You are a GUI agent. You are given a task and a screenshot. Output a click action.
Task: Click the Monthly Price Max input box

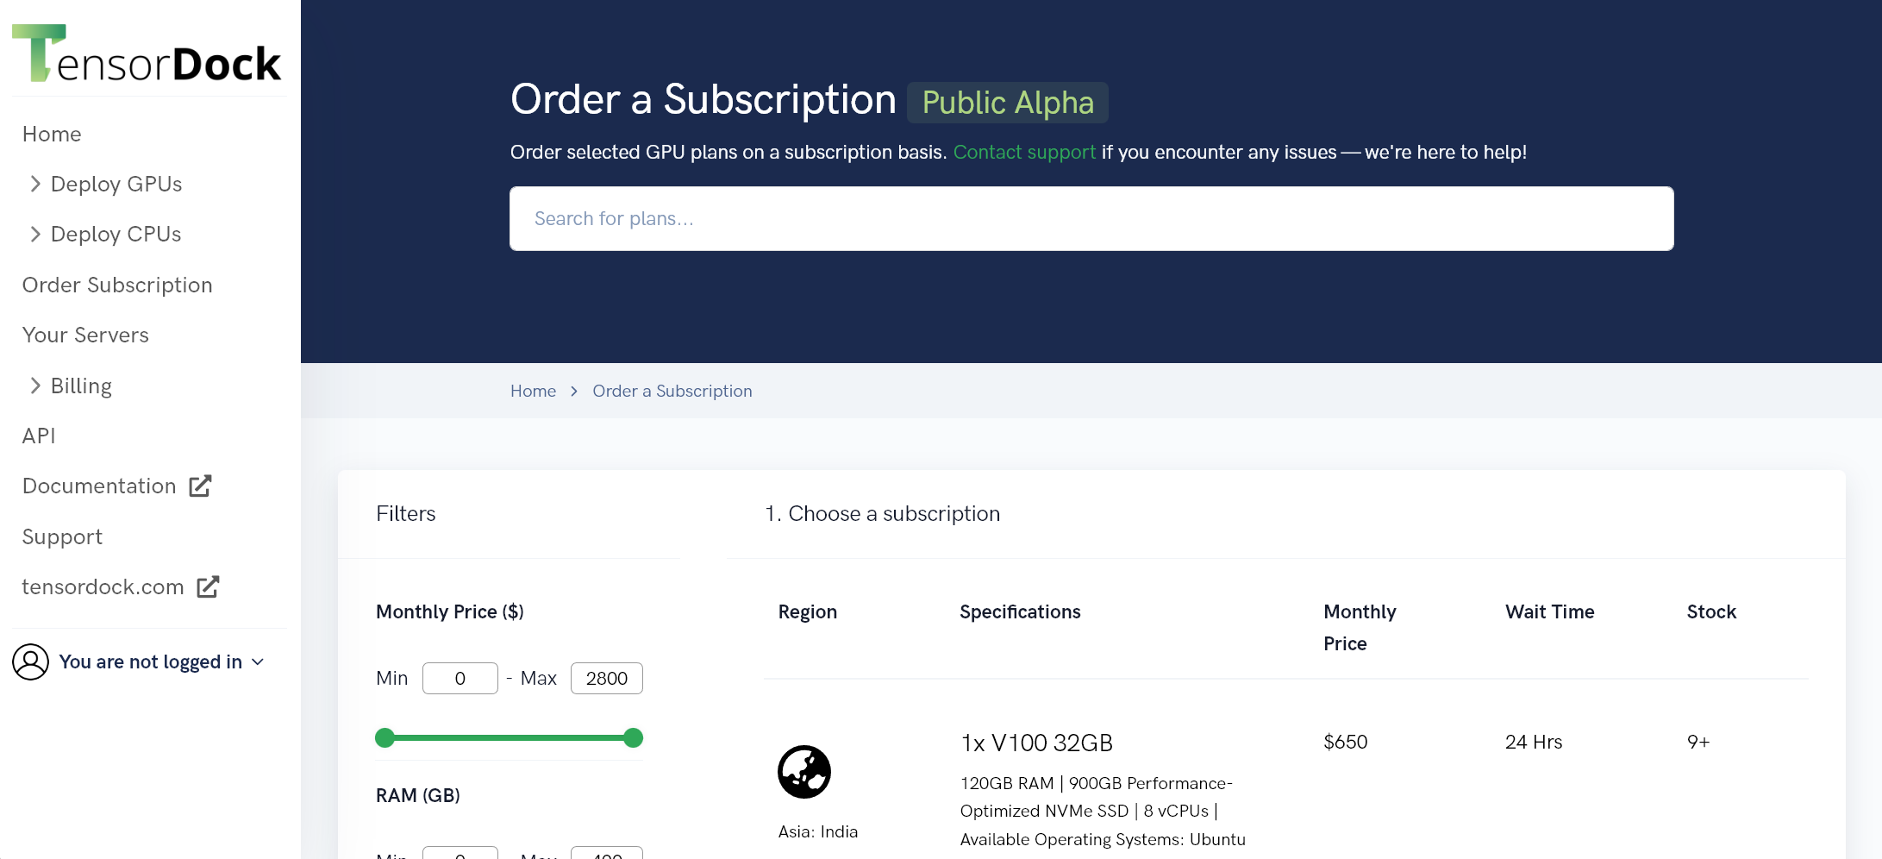click(x=606, y=679)
